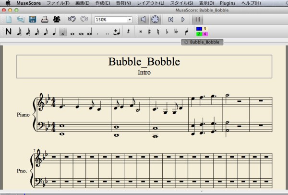Open the 表示(D) menu
Viewport: 288px width, 195px height.
(x=206, y=3)
